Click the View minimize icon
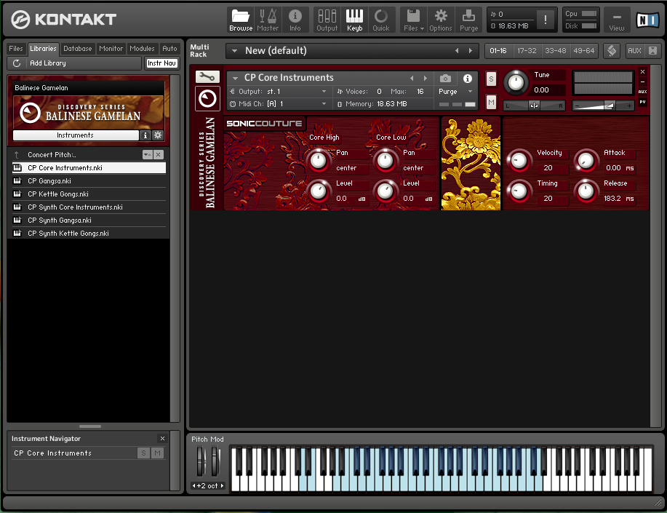The image size is (667, 513). pyautogui.click(x=616, y=20)
